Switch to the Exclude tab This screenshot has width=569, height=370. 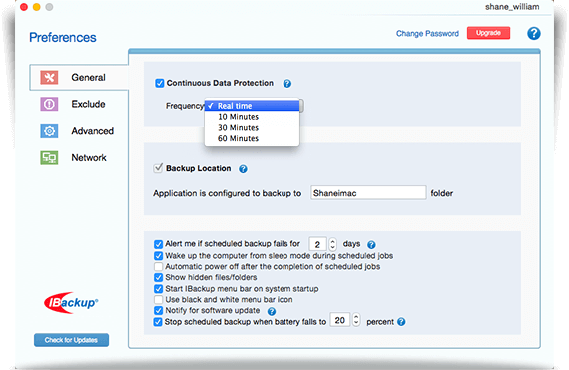88,104
